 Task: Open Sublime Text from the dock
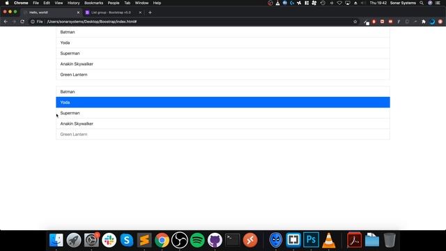(x=144, y=240)
